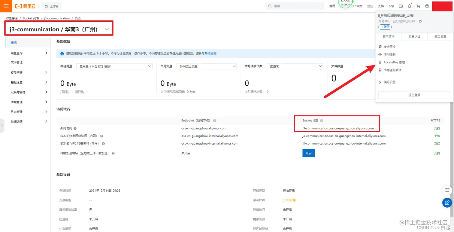
Task: Open the 费用 menu in the top bar
Action: pos(332,6)
